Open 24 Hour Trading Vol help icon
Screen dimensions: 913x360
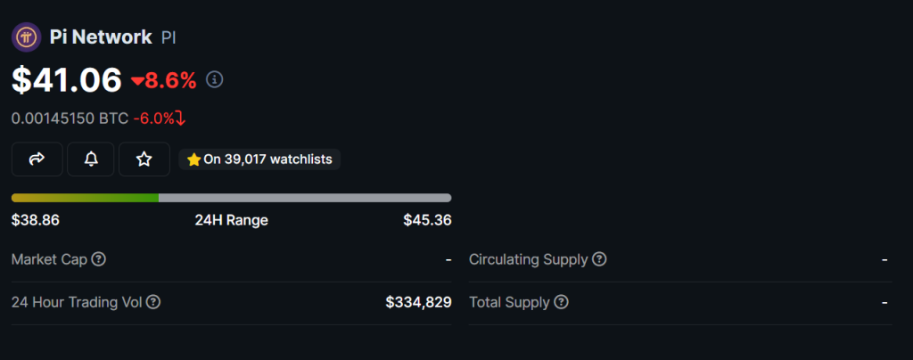[x=153, y=302]
